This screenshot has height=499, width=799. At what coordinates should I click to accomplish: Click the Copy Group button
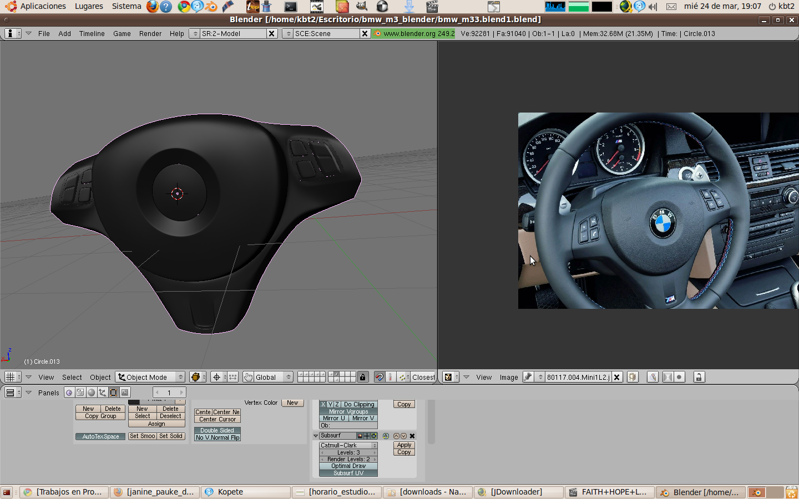pyautogui.click(x=100, y=416)
